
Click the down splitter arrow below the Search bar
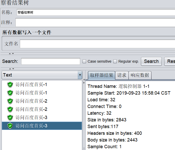tap(13, 69)
